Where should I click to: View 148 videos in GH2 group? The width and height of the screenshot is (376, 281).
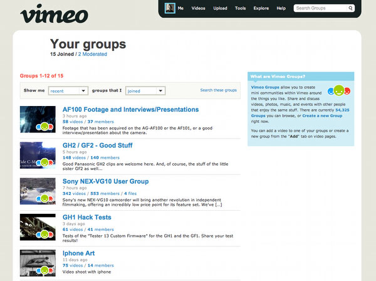(74, 157)
